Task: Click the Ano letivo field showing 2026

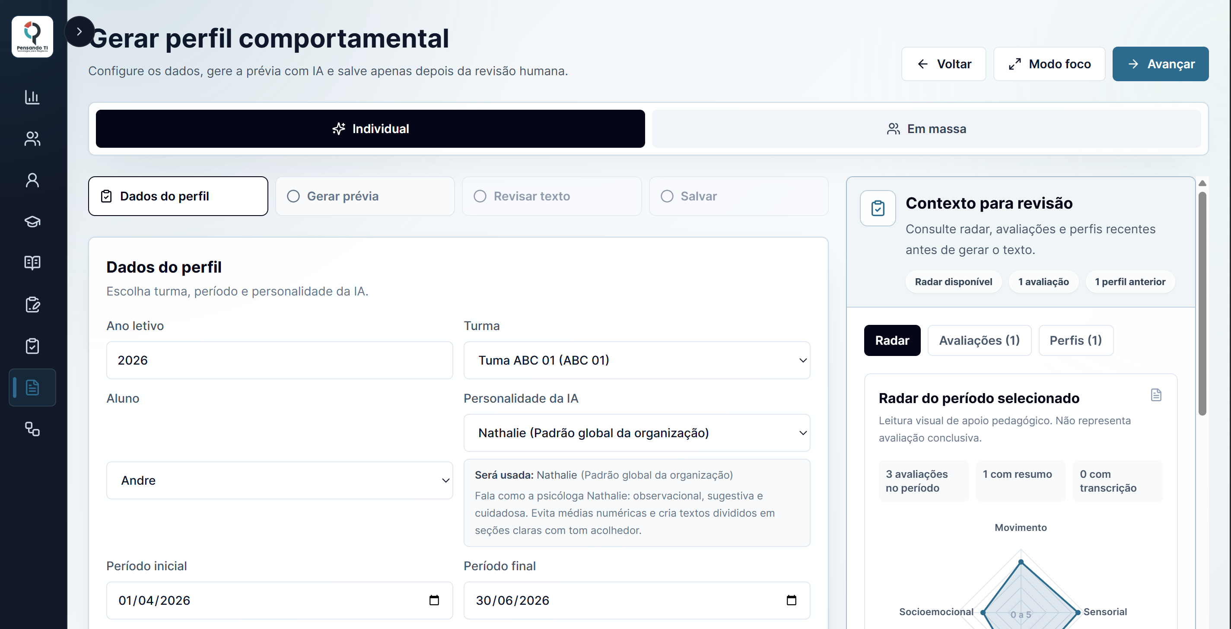Action: (279, 360)
